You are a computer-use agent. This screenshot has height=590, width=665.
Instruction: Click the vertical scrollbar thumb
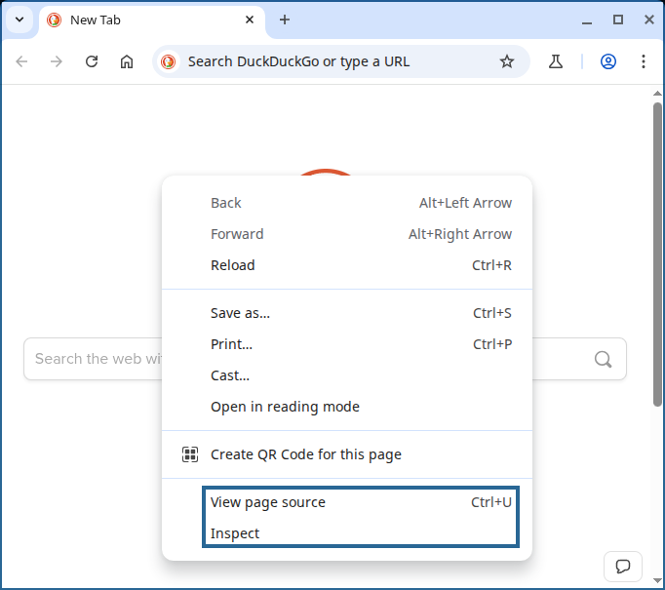tap(657, 255)
